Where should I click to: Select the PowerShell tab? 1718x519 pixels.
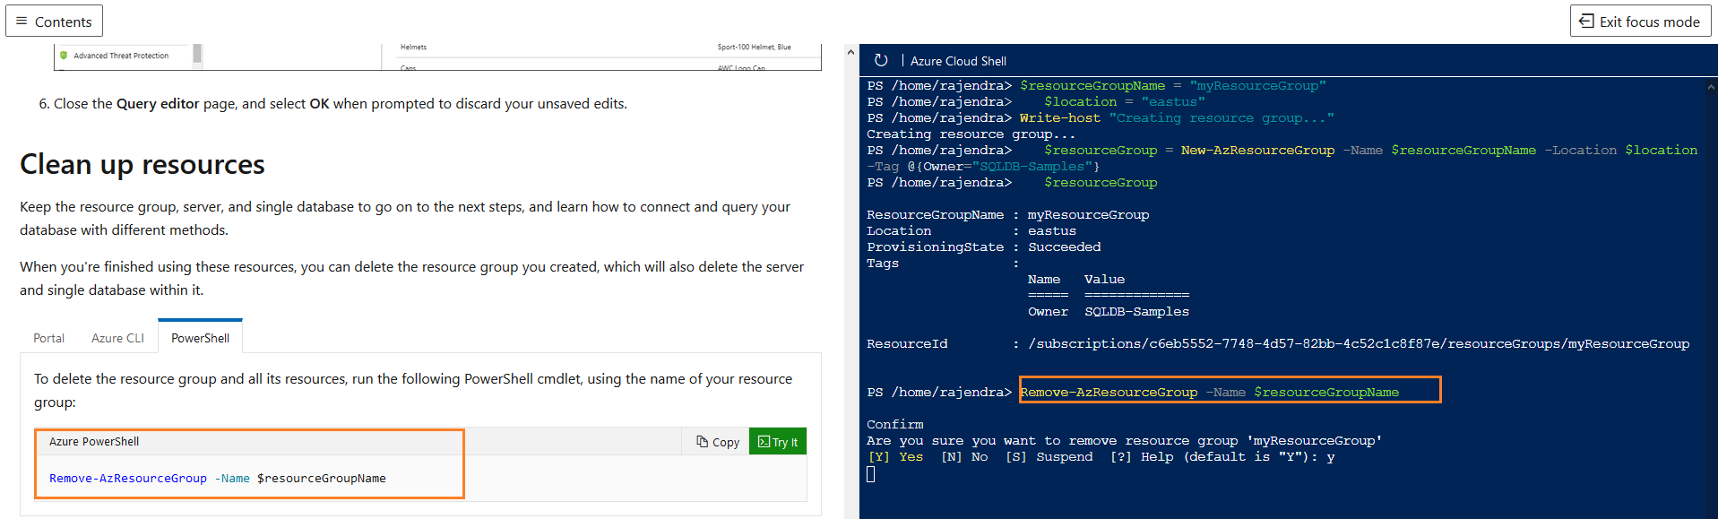tap(200, 338)
